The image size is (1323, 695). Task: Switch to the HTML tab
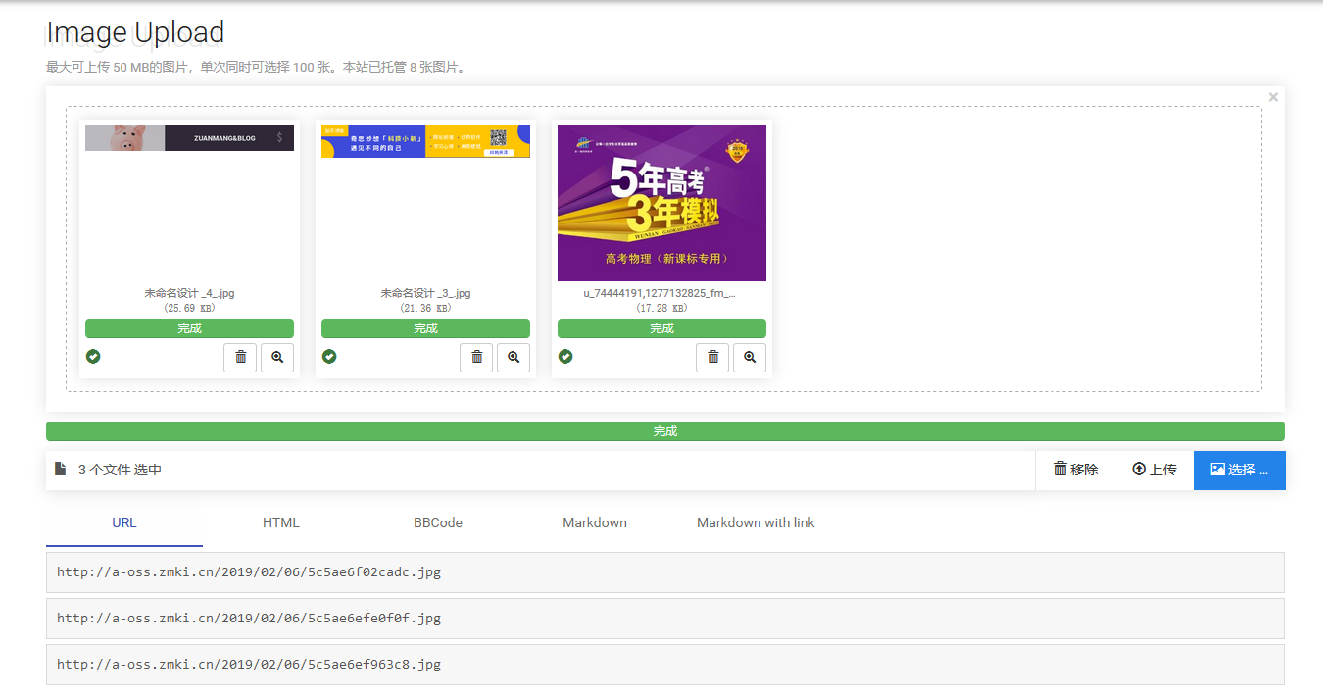[x=281, y=522]
